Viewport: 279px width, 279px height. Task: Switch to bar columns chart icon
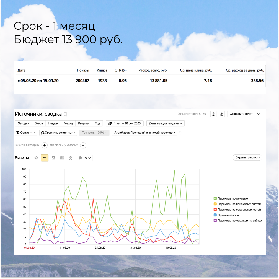click(x=62, y=158)
